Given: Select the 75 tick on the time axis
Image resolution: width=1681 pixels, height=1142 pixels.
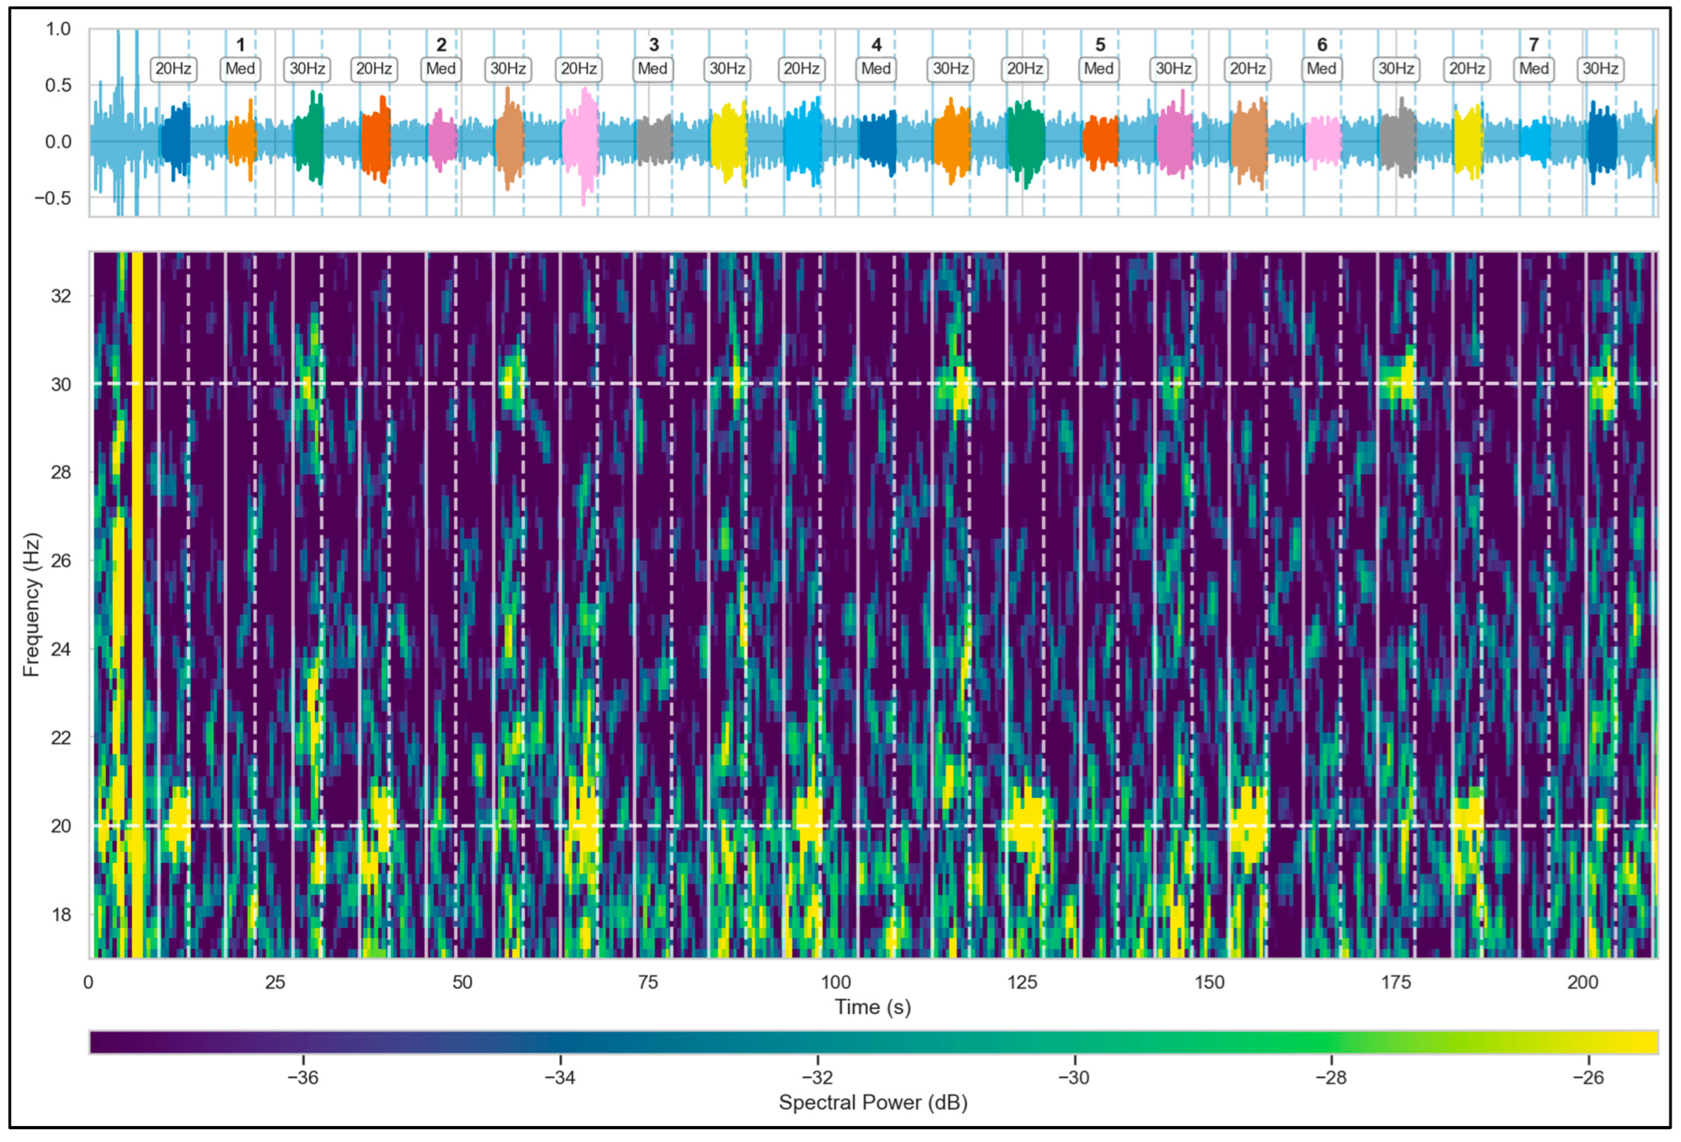Looking at the screenshot, I should point(648,982).
